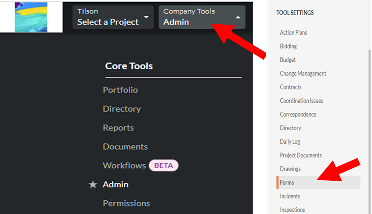Select Change Management settings link
Screen dimensions: 372x214
coord(303,73)
